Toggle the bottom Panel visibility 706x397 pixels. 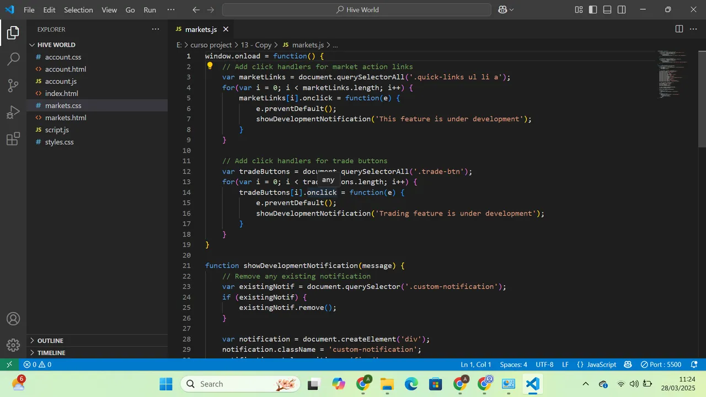[x=607, y=10]
